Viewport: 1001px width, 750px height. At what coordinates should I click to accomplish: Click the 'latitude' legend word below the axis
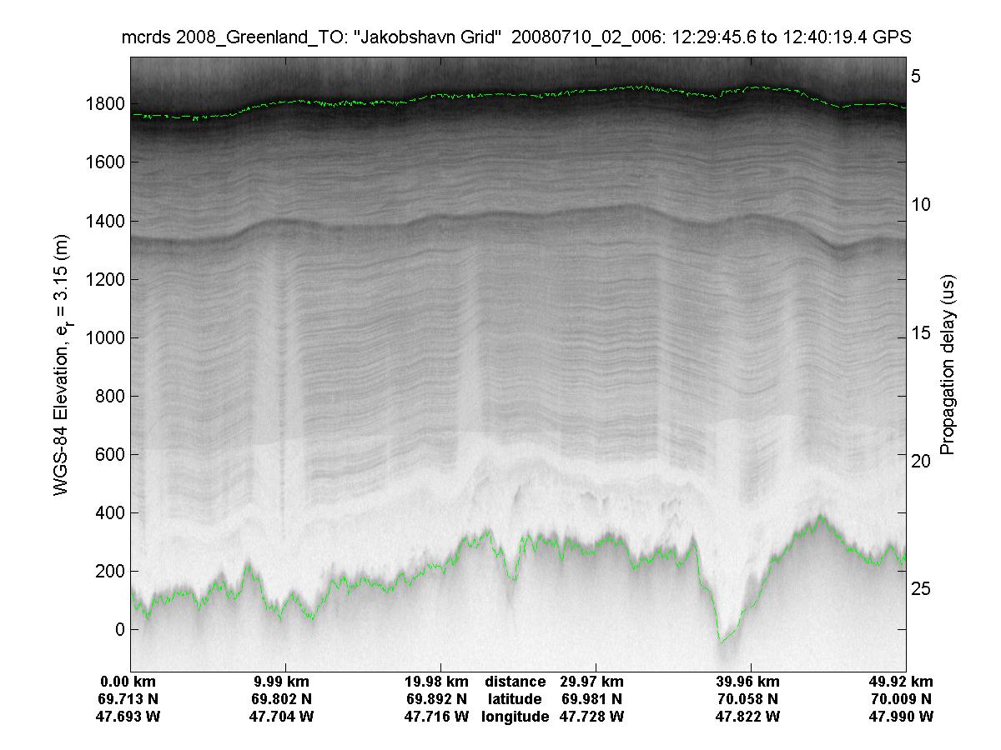pos(515,699)
